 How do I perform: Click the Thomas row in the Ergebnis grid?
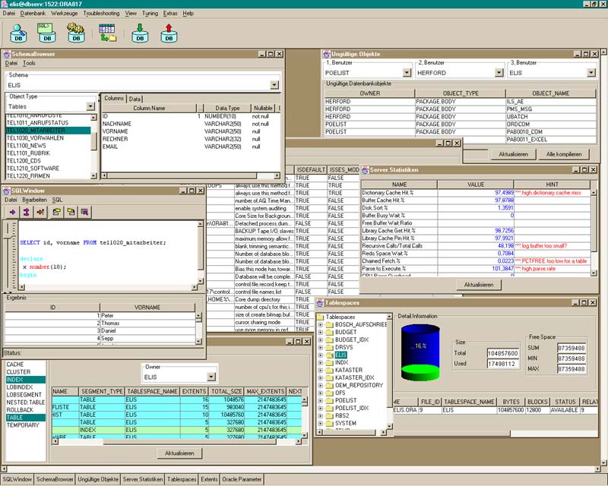[100, 323]
